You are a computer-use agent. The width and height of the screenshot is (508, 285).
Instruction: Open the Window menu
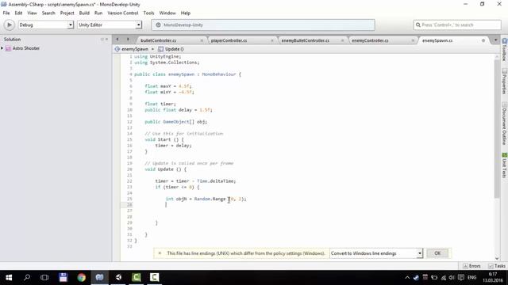tap(167, 13)
